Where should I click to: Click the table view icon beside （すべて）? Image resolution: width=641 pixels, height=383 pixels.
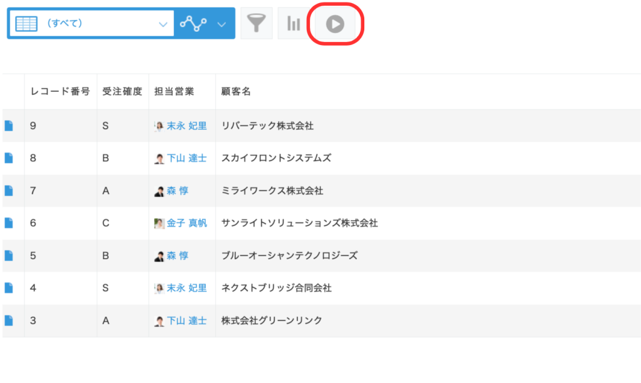pyautogui.click(x=26, y=24)
